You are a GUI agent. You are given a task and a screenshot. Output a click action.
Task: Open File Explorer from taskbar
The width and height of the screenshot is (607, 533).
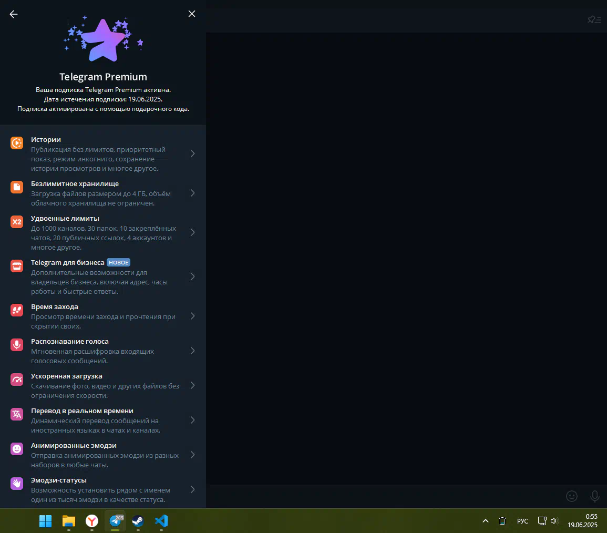(x=68, y=521)
